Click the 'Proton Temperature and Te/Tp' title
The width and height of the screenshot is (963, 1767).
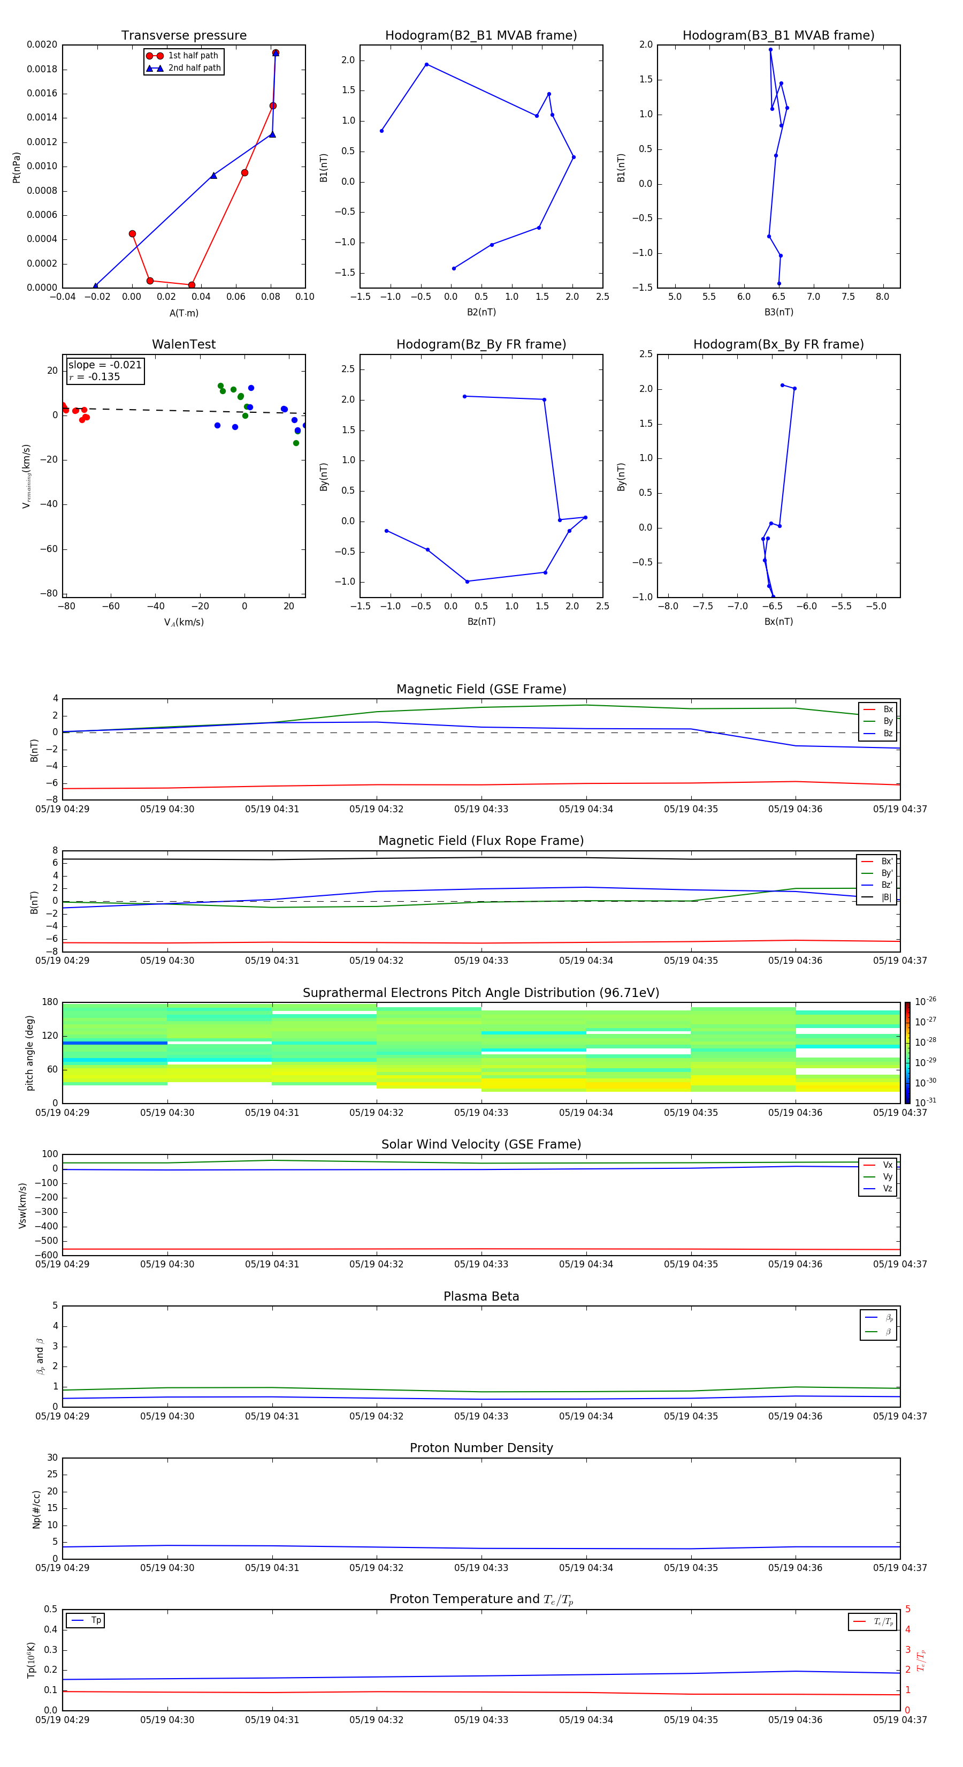(x=481, y=1599)
